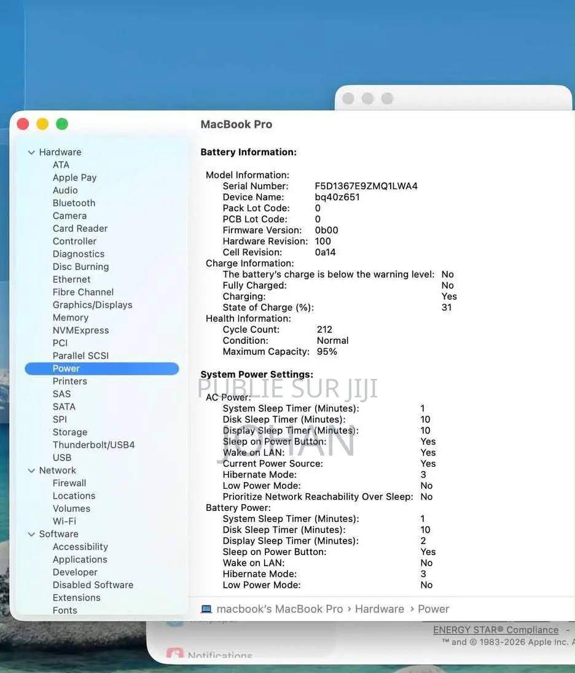Select Volumes under Network
The image size is (575, 673).
coord(72,508)
